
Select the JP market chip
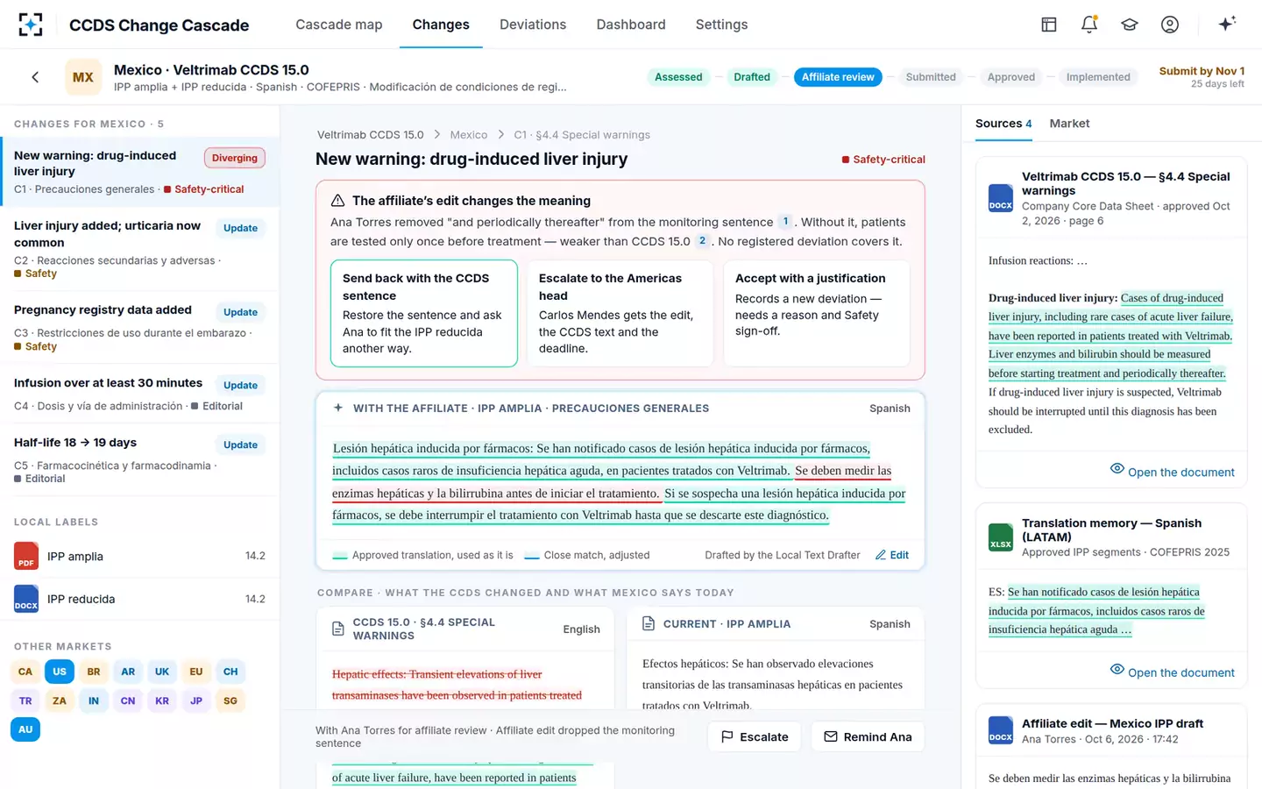[x=196, y=700]
